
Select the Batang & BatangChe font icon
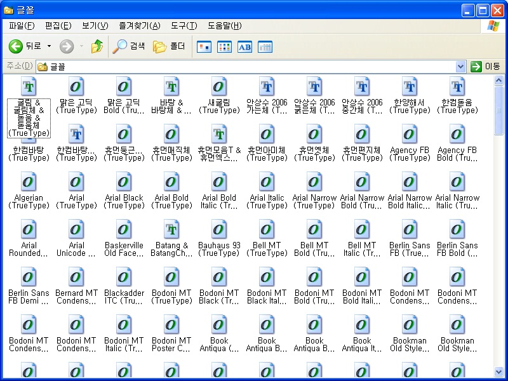tap(171, 229)
